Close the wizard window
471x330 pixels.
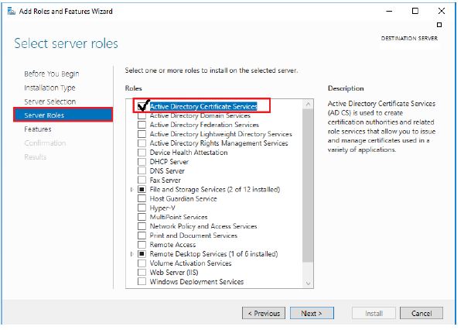coord(442,11)
